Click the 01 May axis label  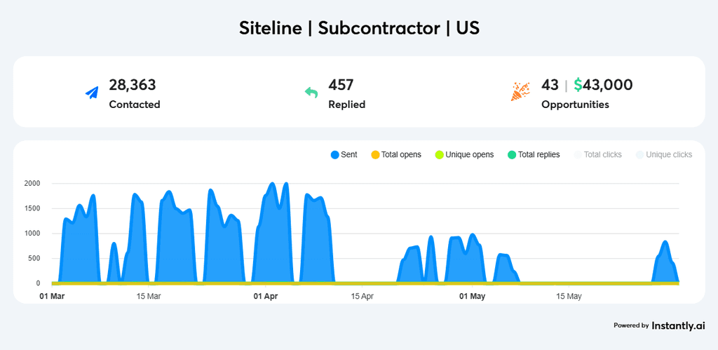coord(472,297)
